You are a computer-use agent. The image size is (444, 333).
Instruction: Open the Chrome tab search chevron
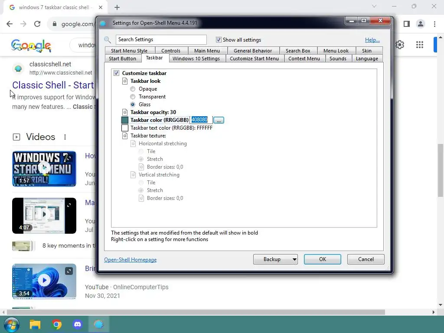(x=374, y=6)
